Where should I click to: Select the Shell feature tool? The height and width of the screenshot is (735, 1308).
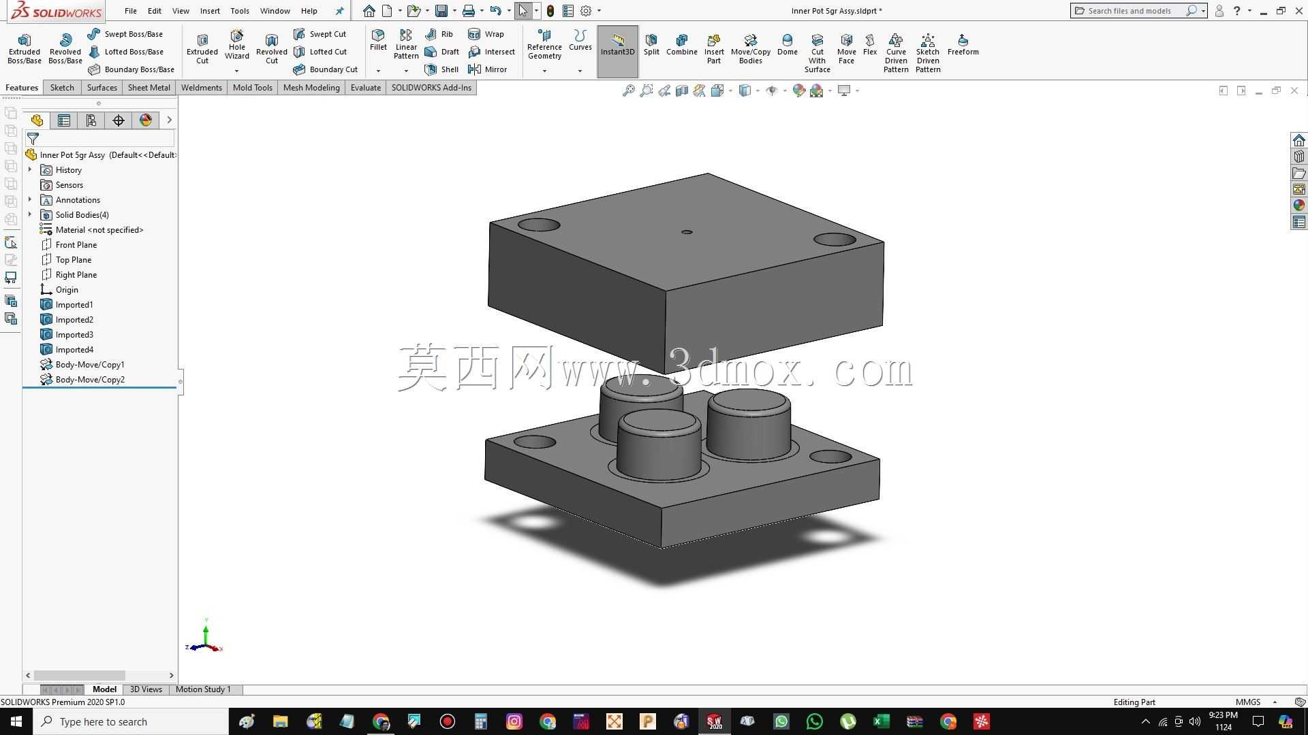pos(441,69)
